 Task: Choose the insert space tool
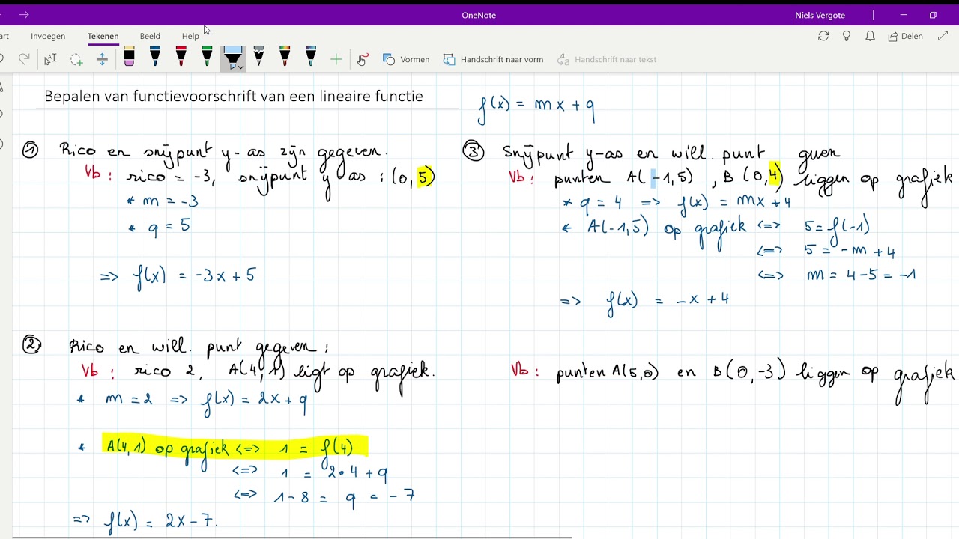pyautogui.click(x=102, y=59)
